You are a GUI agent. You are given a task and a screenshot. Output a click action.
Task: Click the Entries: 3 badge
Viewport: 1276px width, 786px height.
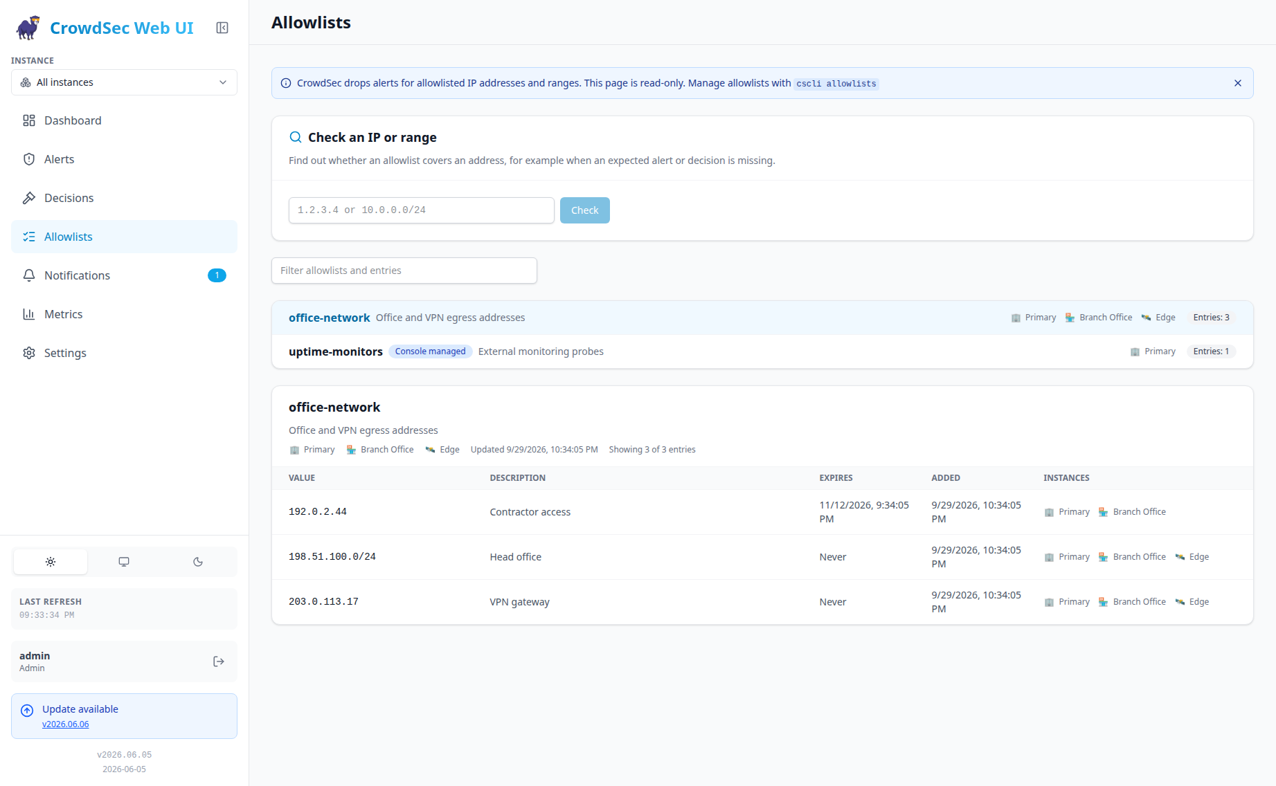pyautogui.click(x=1212, y=318)
